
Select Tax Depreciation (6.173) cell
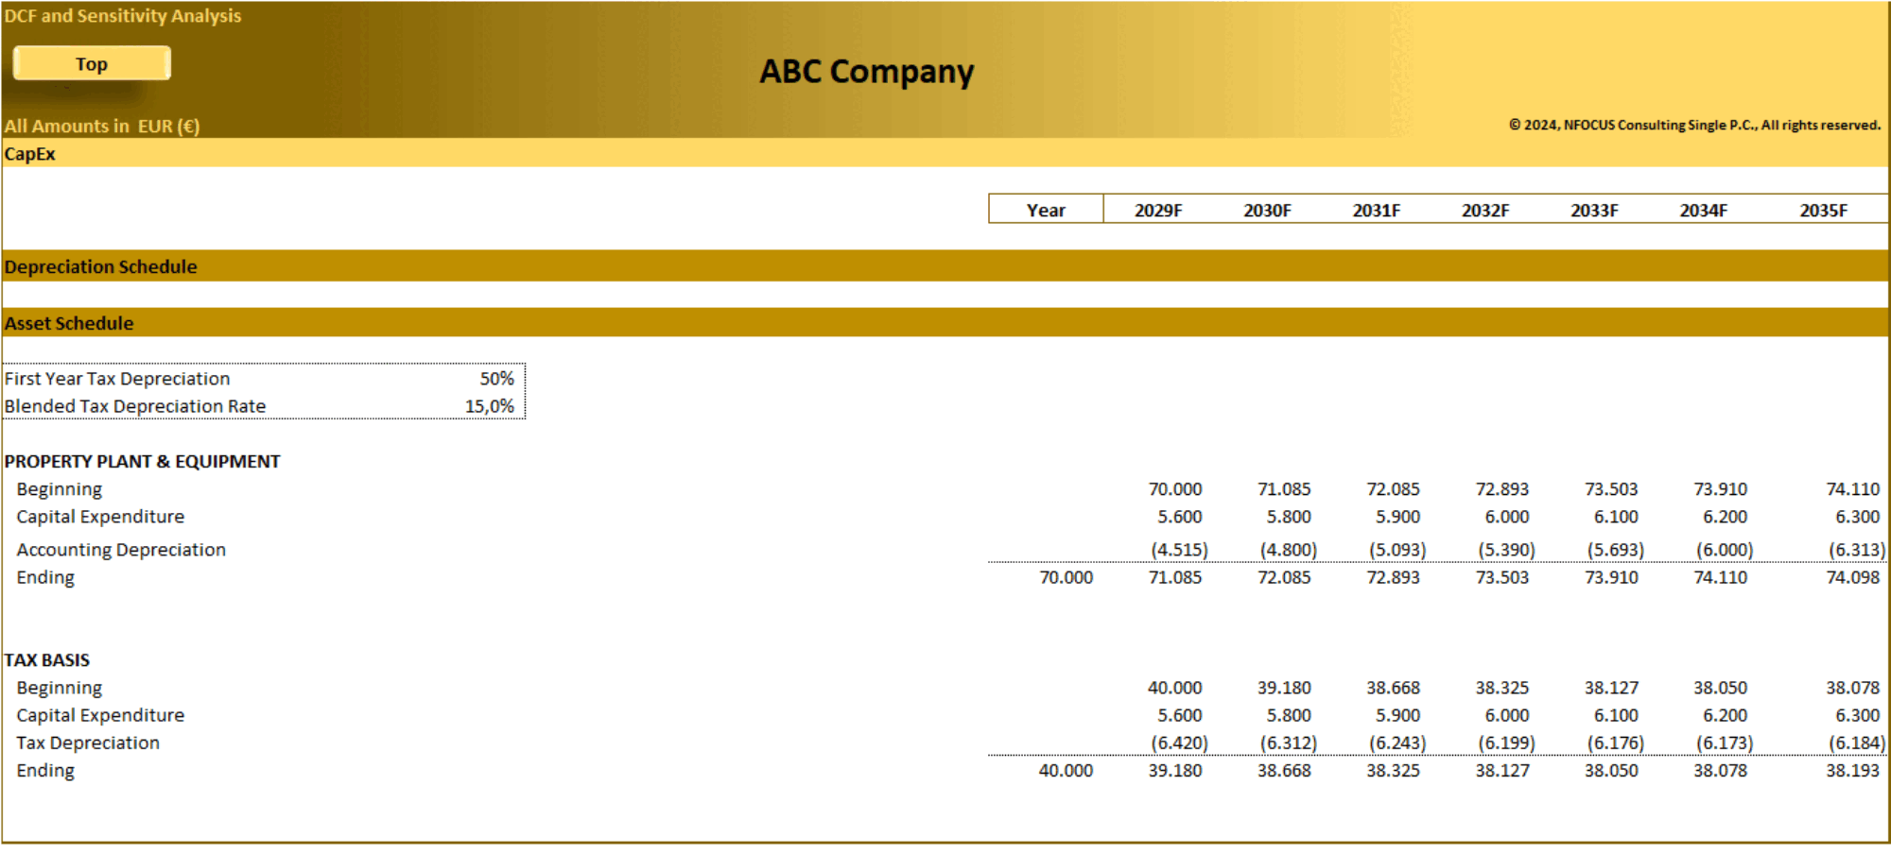[1725, 743]
